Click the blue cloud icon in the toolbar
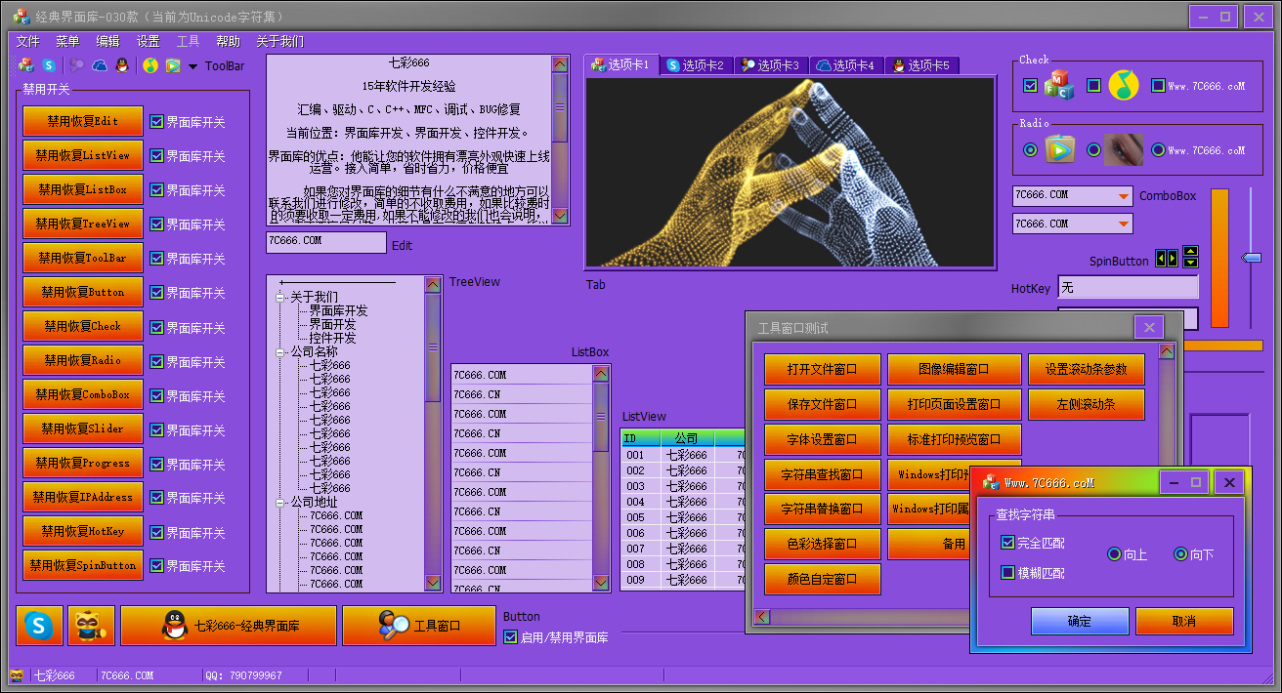Viewport: 1282px width, 693px height. (x=100, y=66)
